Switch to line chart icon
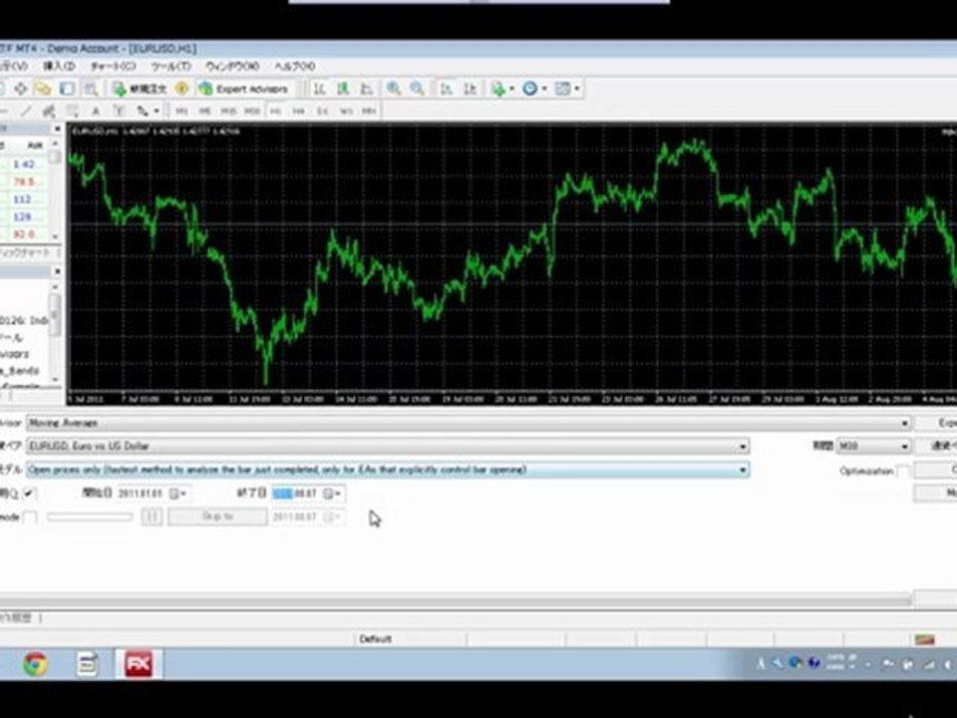Image resolution: width=957 pixels, height=718 pixels. point(366,89)
